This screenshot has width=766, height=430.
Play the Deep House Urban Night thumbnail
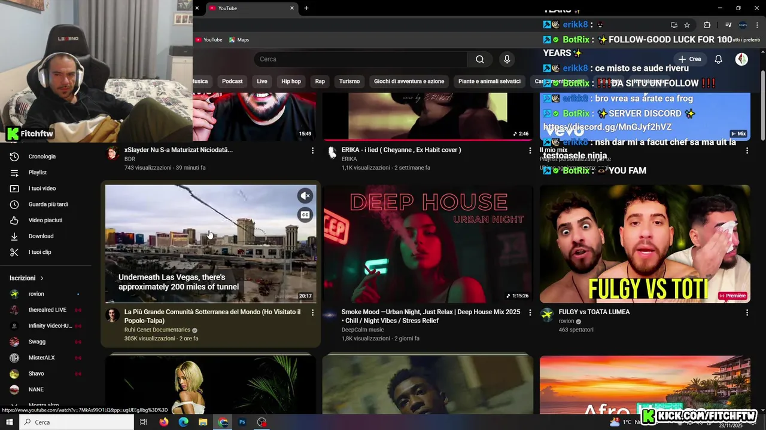tap(428, 244)
